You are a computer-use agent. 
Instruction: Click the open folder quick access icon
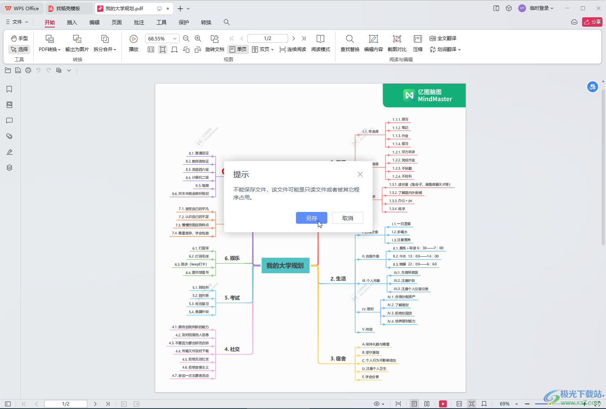(8, 70)
